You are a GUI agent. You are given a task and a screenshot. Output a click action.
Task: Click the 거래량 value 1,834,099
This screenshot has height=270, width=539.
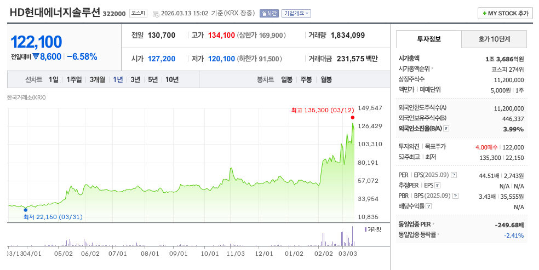coord(347,35)
